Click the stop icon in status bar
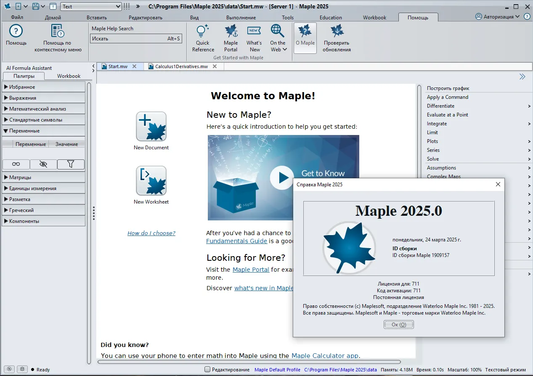The height and width of the screenshot is (376, 533). [10, 369]
